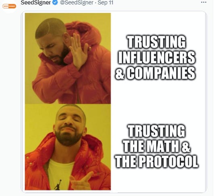The width and height of the screenshot is (214, 196).
Task: Click the top TRUSTING caption word
Action: pyautogui.click(x=157, y=42)
